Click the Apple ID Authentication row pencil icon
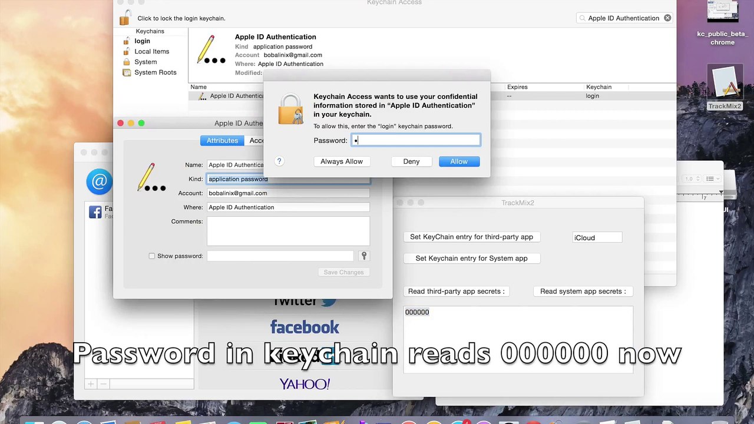The width and height of the screenshot is (754, 424). tap(203, 96)
